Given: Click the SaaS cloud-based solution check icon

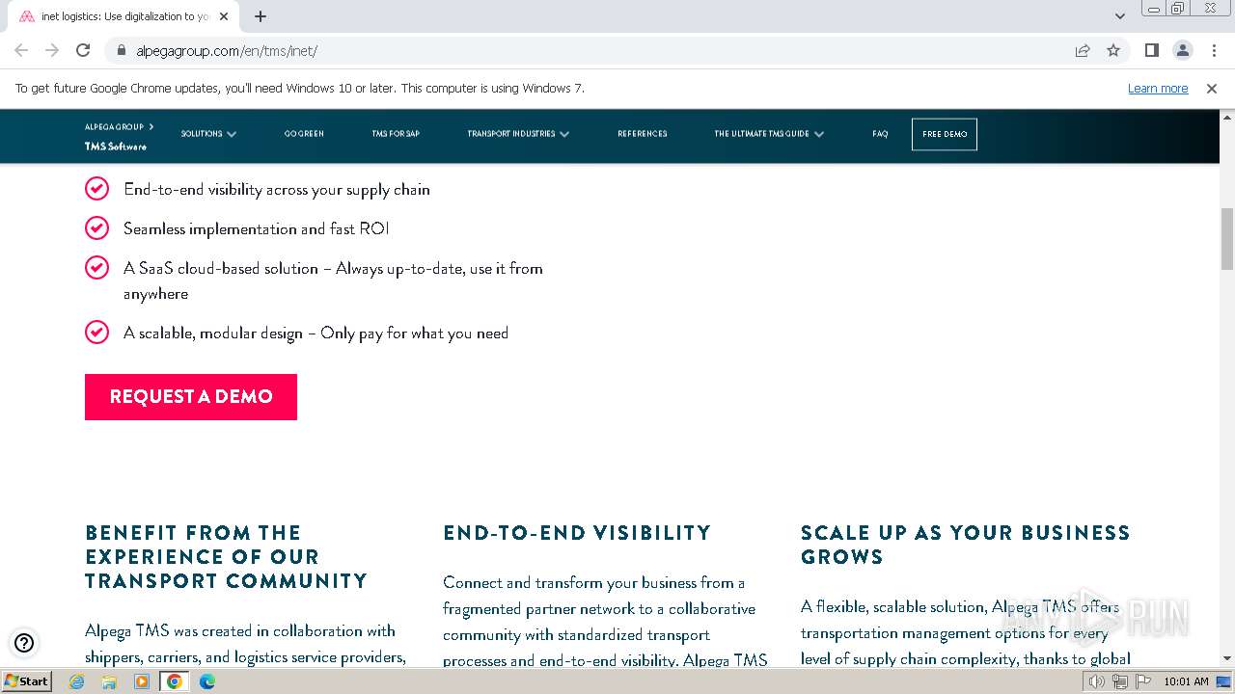Looking at the screenshot, I should 96,267.
